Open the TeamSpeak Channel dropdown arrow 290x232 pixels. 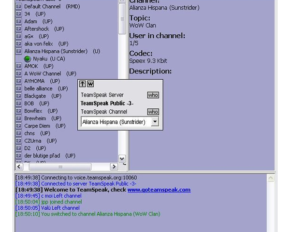click(x=155, y=122)
